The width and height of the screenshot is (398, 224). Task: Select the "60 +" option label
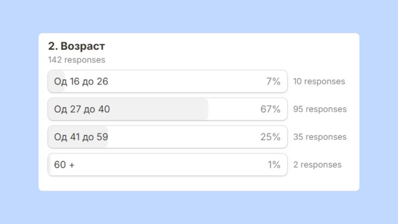(65, 165)
